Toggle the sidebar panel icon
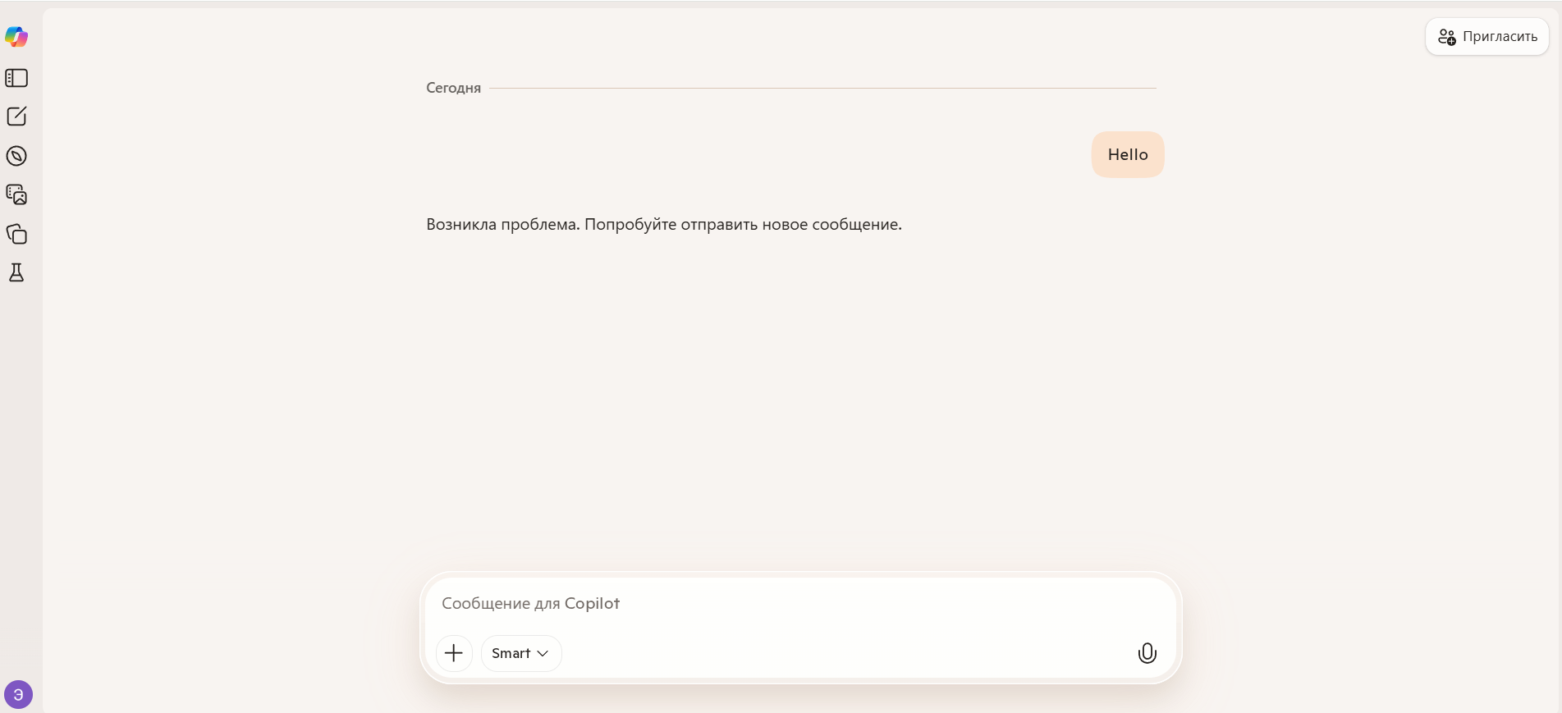1562x713 pixels. [x=16, y=78]
